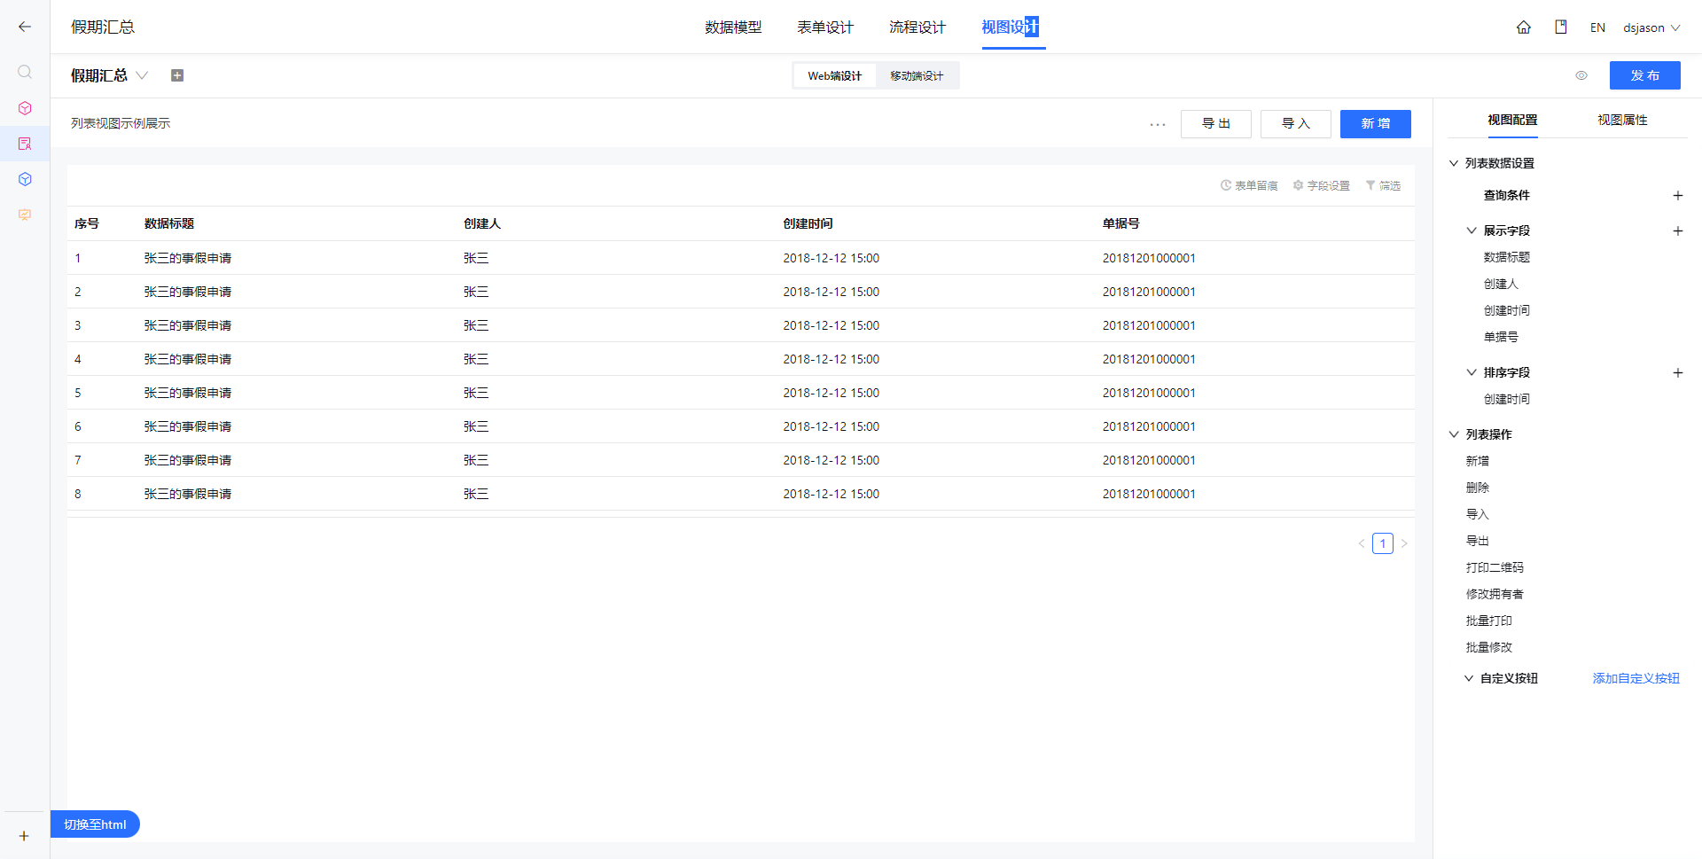Collapse the 展示字段 group

tap(1472, 230)
